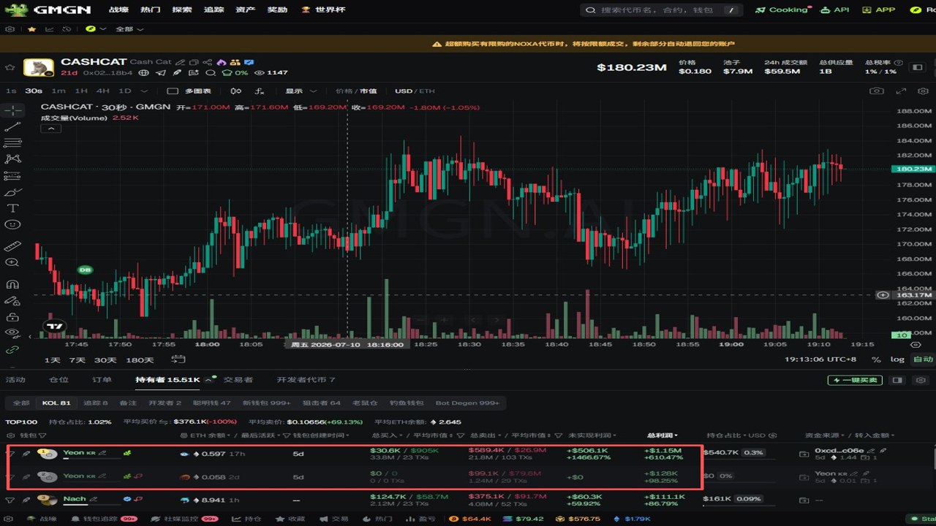Viewport: 936px width, 526px height.
Task: Expand the chain selector dropdown
Action: (96, 29)
